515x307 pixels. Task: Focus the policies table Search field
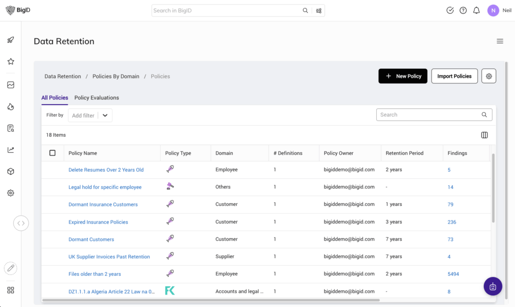(429, 115)
